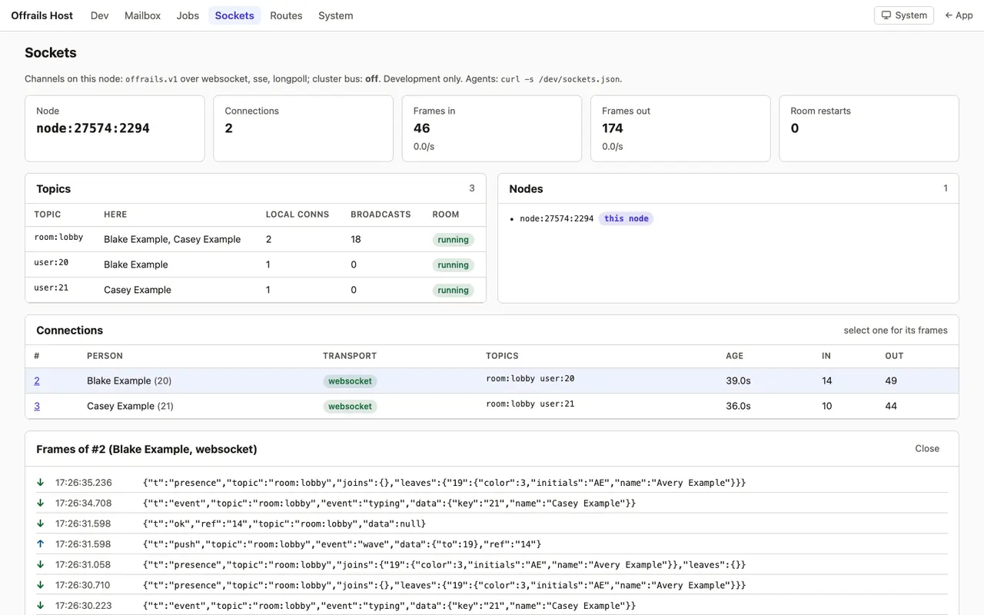Click the "46" value in the Frames in card
The width and height of the screenshot is (984, 615).
[422, 128]
